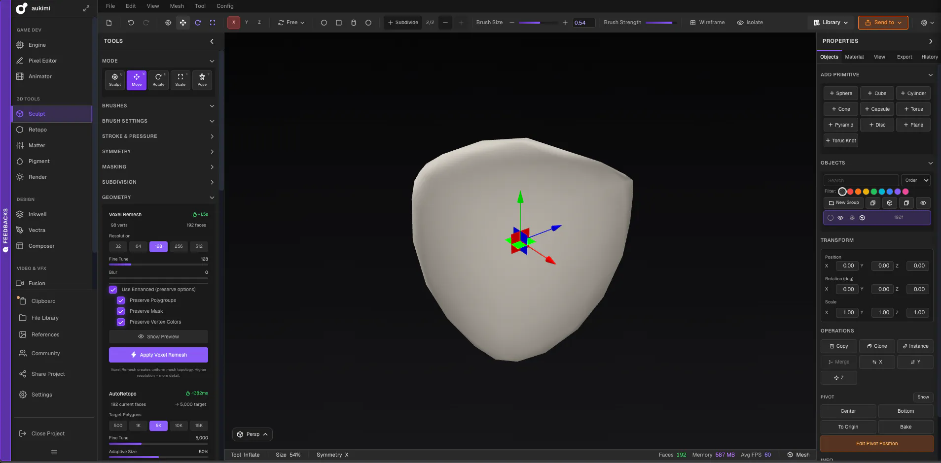This screenshot has height=463, width=941.
Task: Uncheck Preserve Polygroups
Action: [x=121, y=300]
